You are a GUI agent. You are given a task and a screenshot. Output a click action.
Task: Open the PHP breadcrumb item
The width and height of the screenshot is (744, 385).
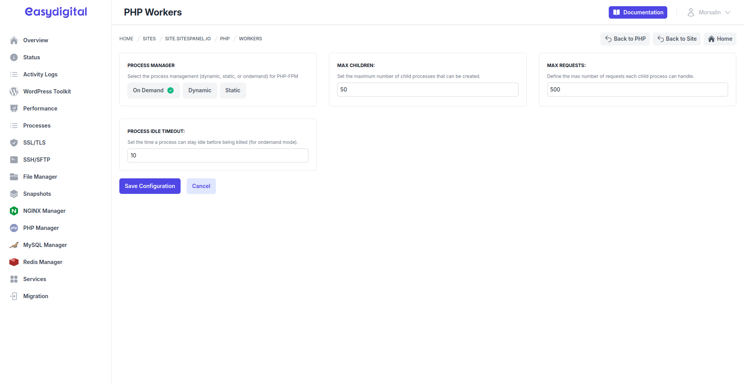[x=225, y=38]
